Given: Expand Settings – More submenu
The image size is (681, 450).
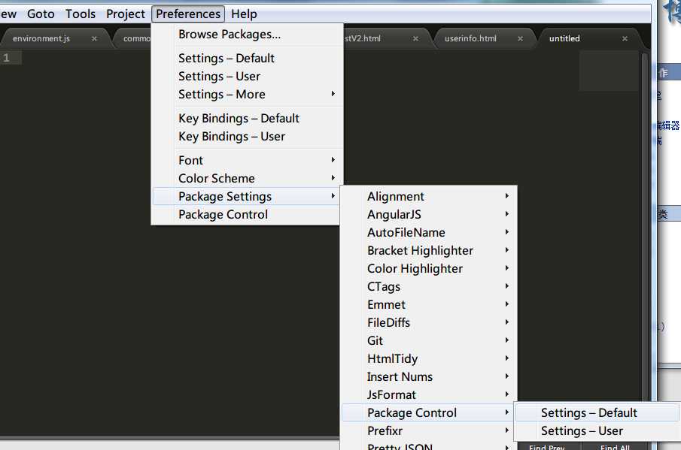Looking at the screenshot, I should coord(247,94).
